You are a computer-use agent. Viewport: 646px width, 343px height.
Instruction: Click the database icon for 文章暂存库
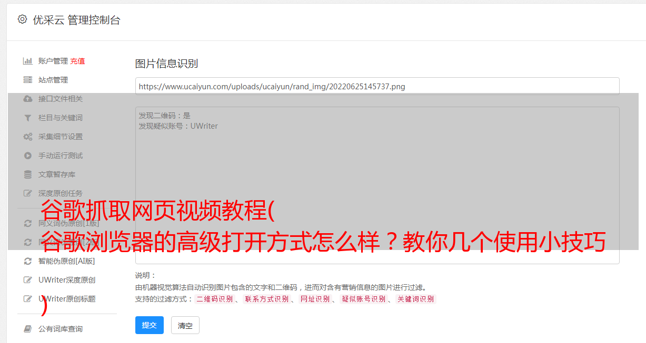[x=28, y=174]
